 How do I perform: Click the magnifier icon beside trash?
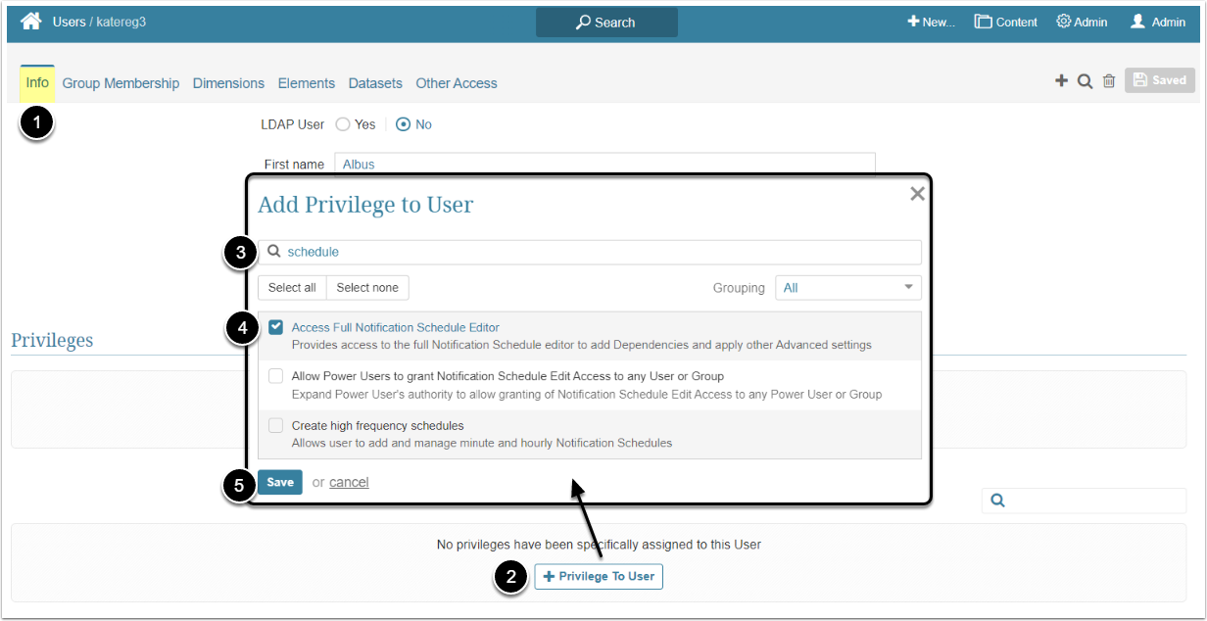(1085, 81)
